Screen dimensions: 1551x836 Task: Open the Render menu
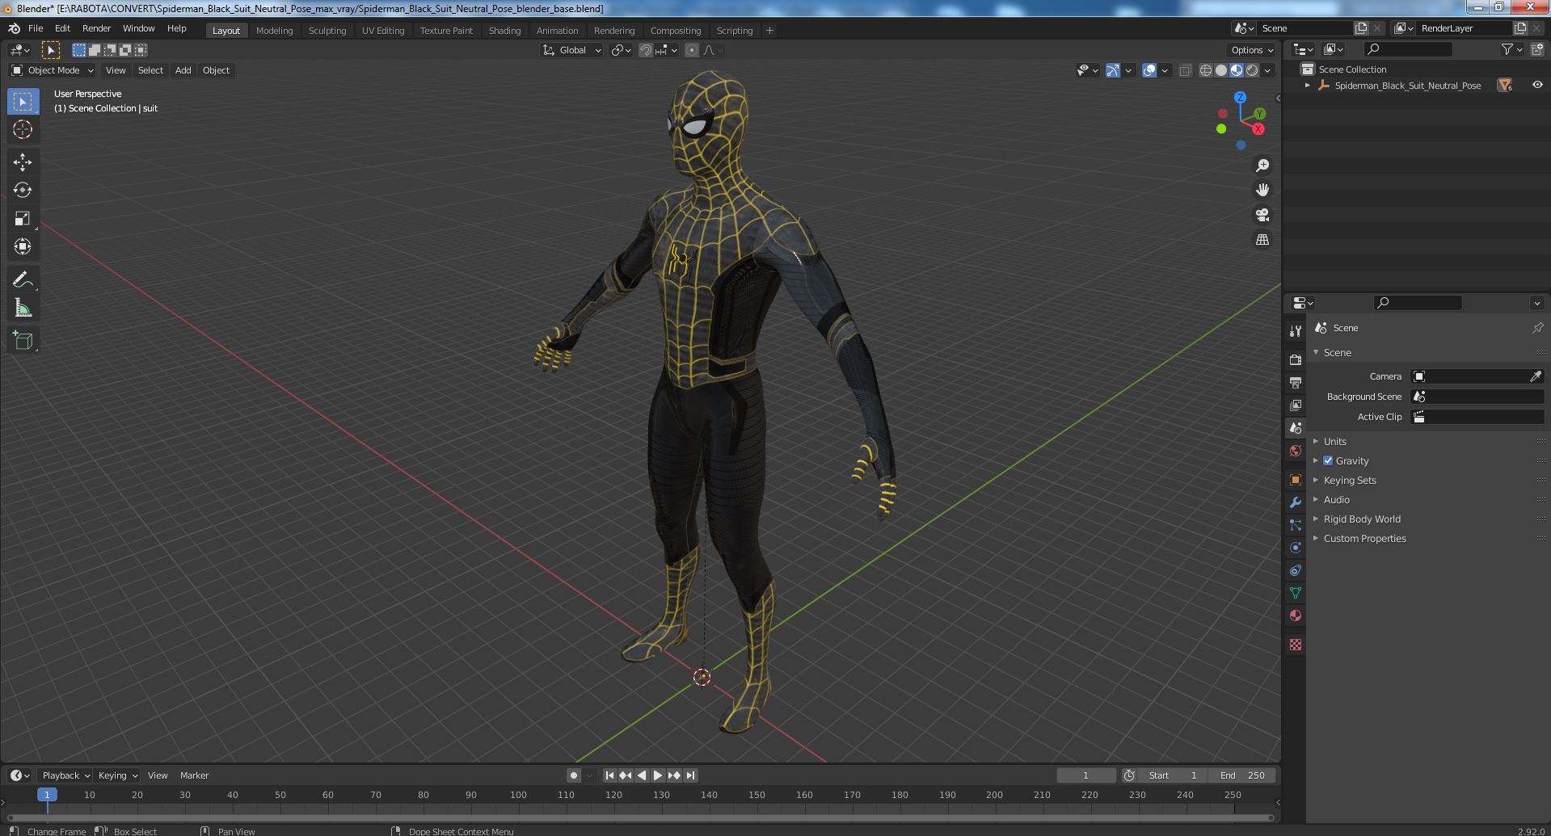tap(96, 28)
